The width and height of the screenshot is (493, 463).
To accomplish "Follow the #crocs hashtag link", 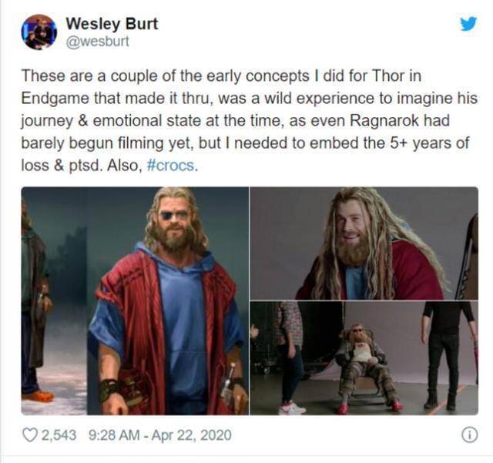I will (x=171, y=166).
